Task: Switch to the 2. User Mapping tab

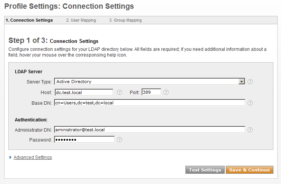Action: coord(81,20)
